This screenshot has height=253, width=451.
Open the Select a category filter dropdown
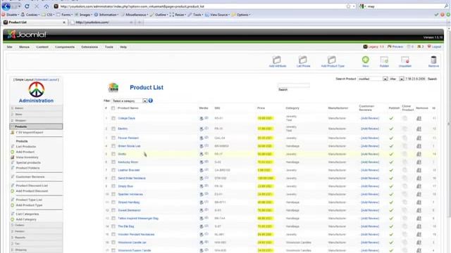tap(130, 100)
